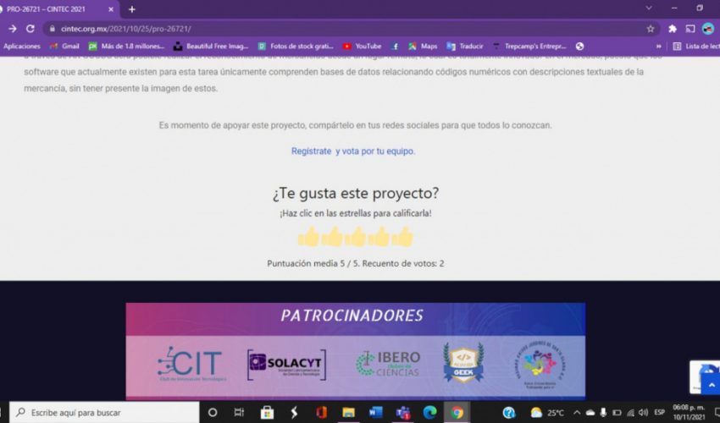The width and height of the screenshot is (720, 423).
Task: Open Microsoft Teams from the taskbar
Action: tap(403, 413)
